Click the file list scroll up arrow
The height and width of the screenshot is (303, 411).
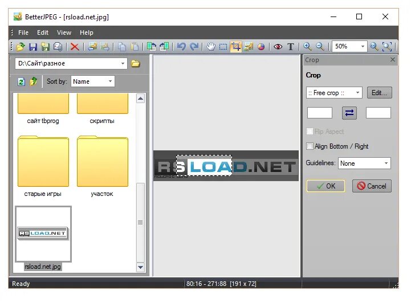[x=140, y=99]
